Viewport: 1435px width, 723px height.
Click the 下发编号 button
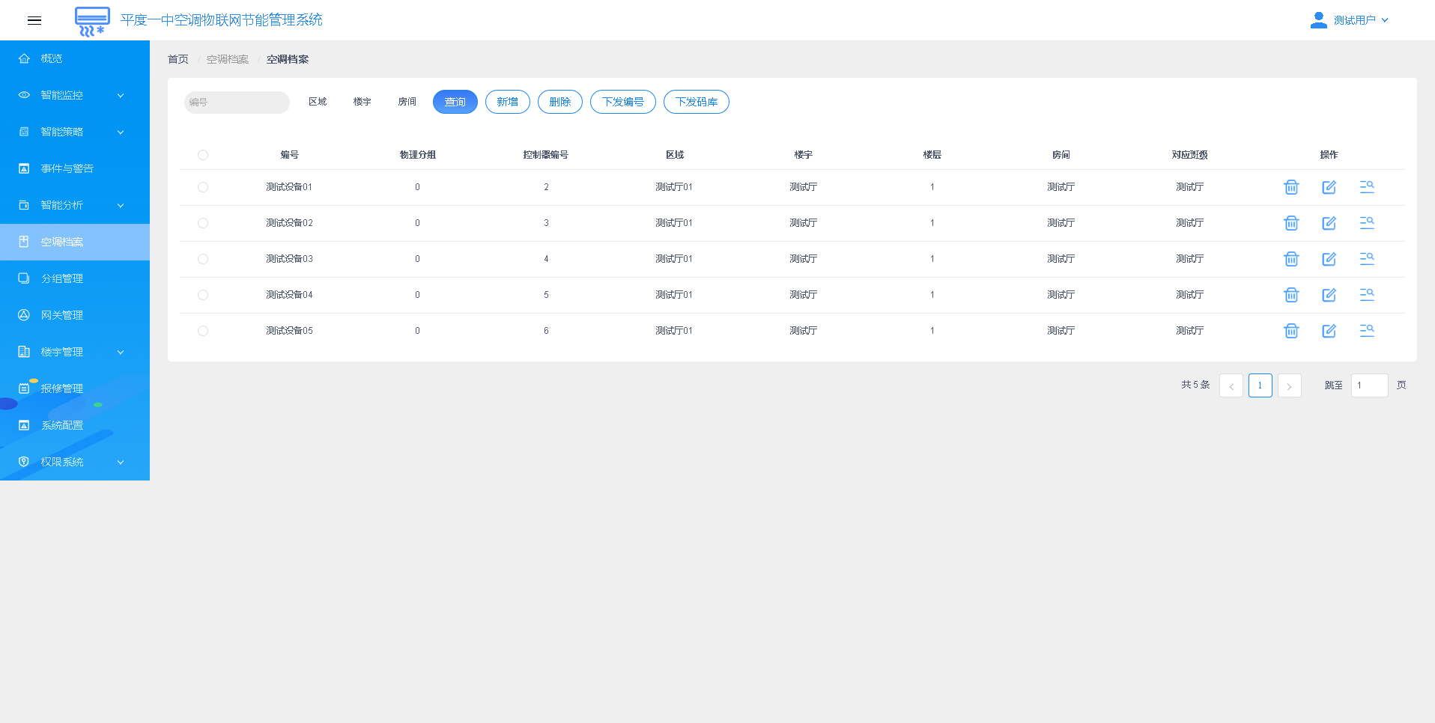[622, 102]
